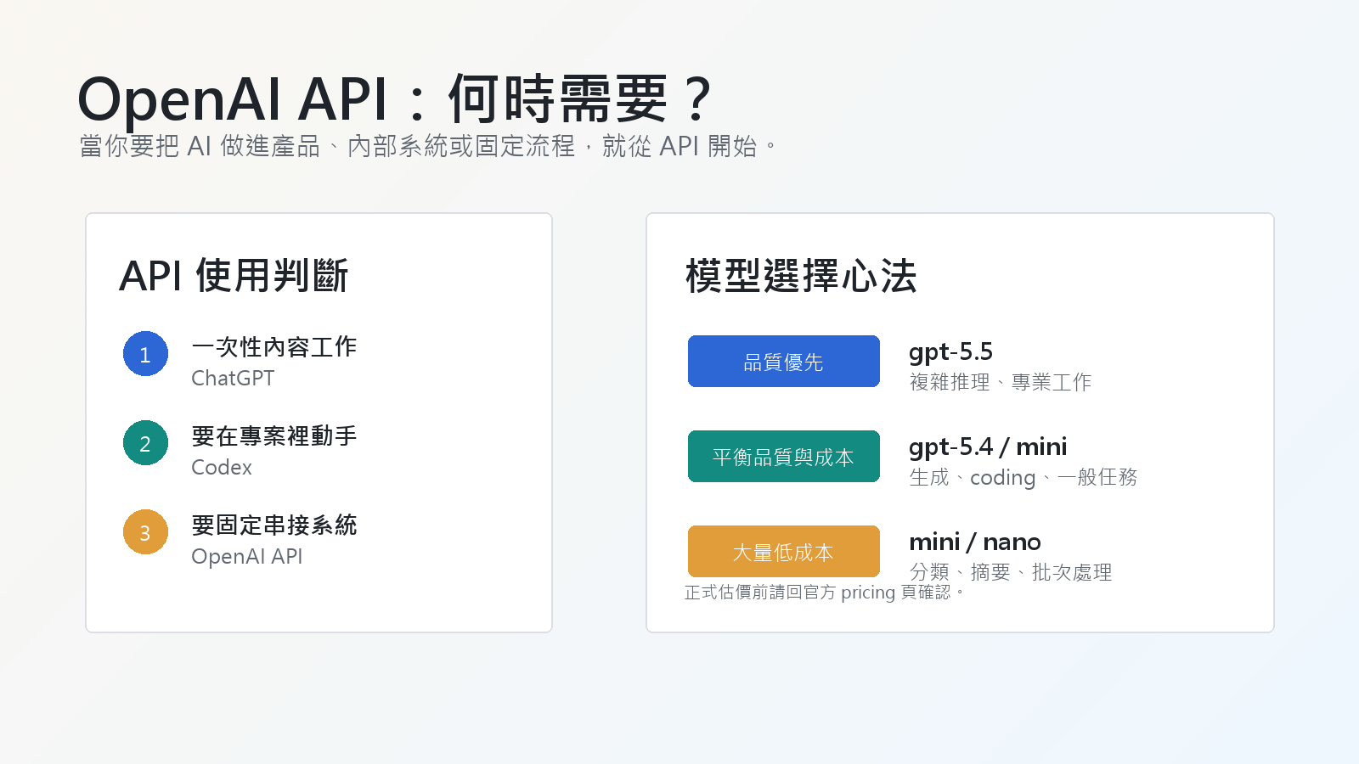
Task: Click the model name mini / nano
Action: 975,542
